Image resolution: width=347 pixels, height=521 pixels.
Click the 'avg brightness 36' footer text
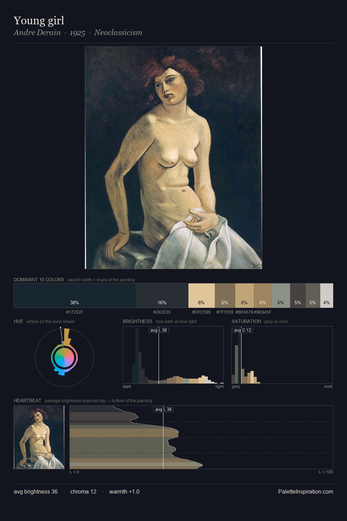[x=36, y=491]
